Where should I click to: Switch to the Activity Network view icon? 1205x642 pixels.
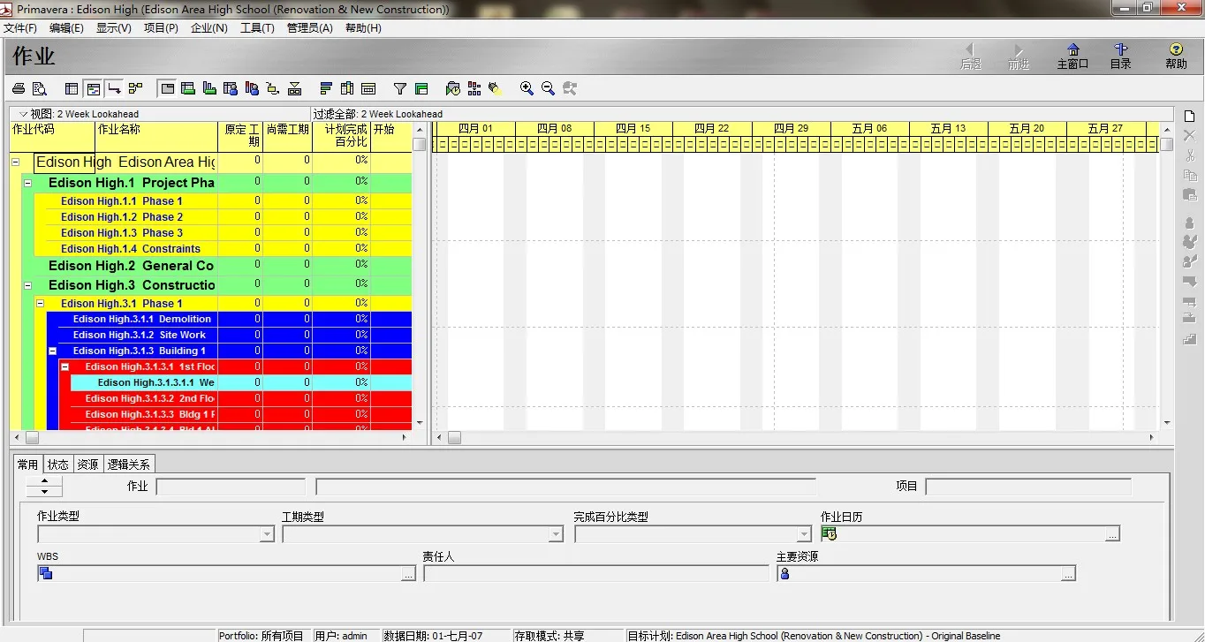coord(135,88)
